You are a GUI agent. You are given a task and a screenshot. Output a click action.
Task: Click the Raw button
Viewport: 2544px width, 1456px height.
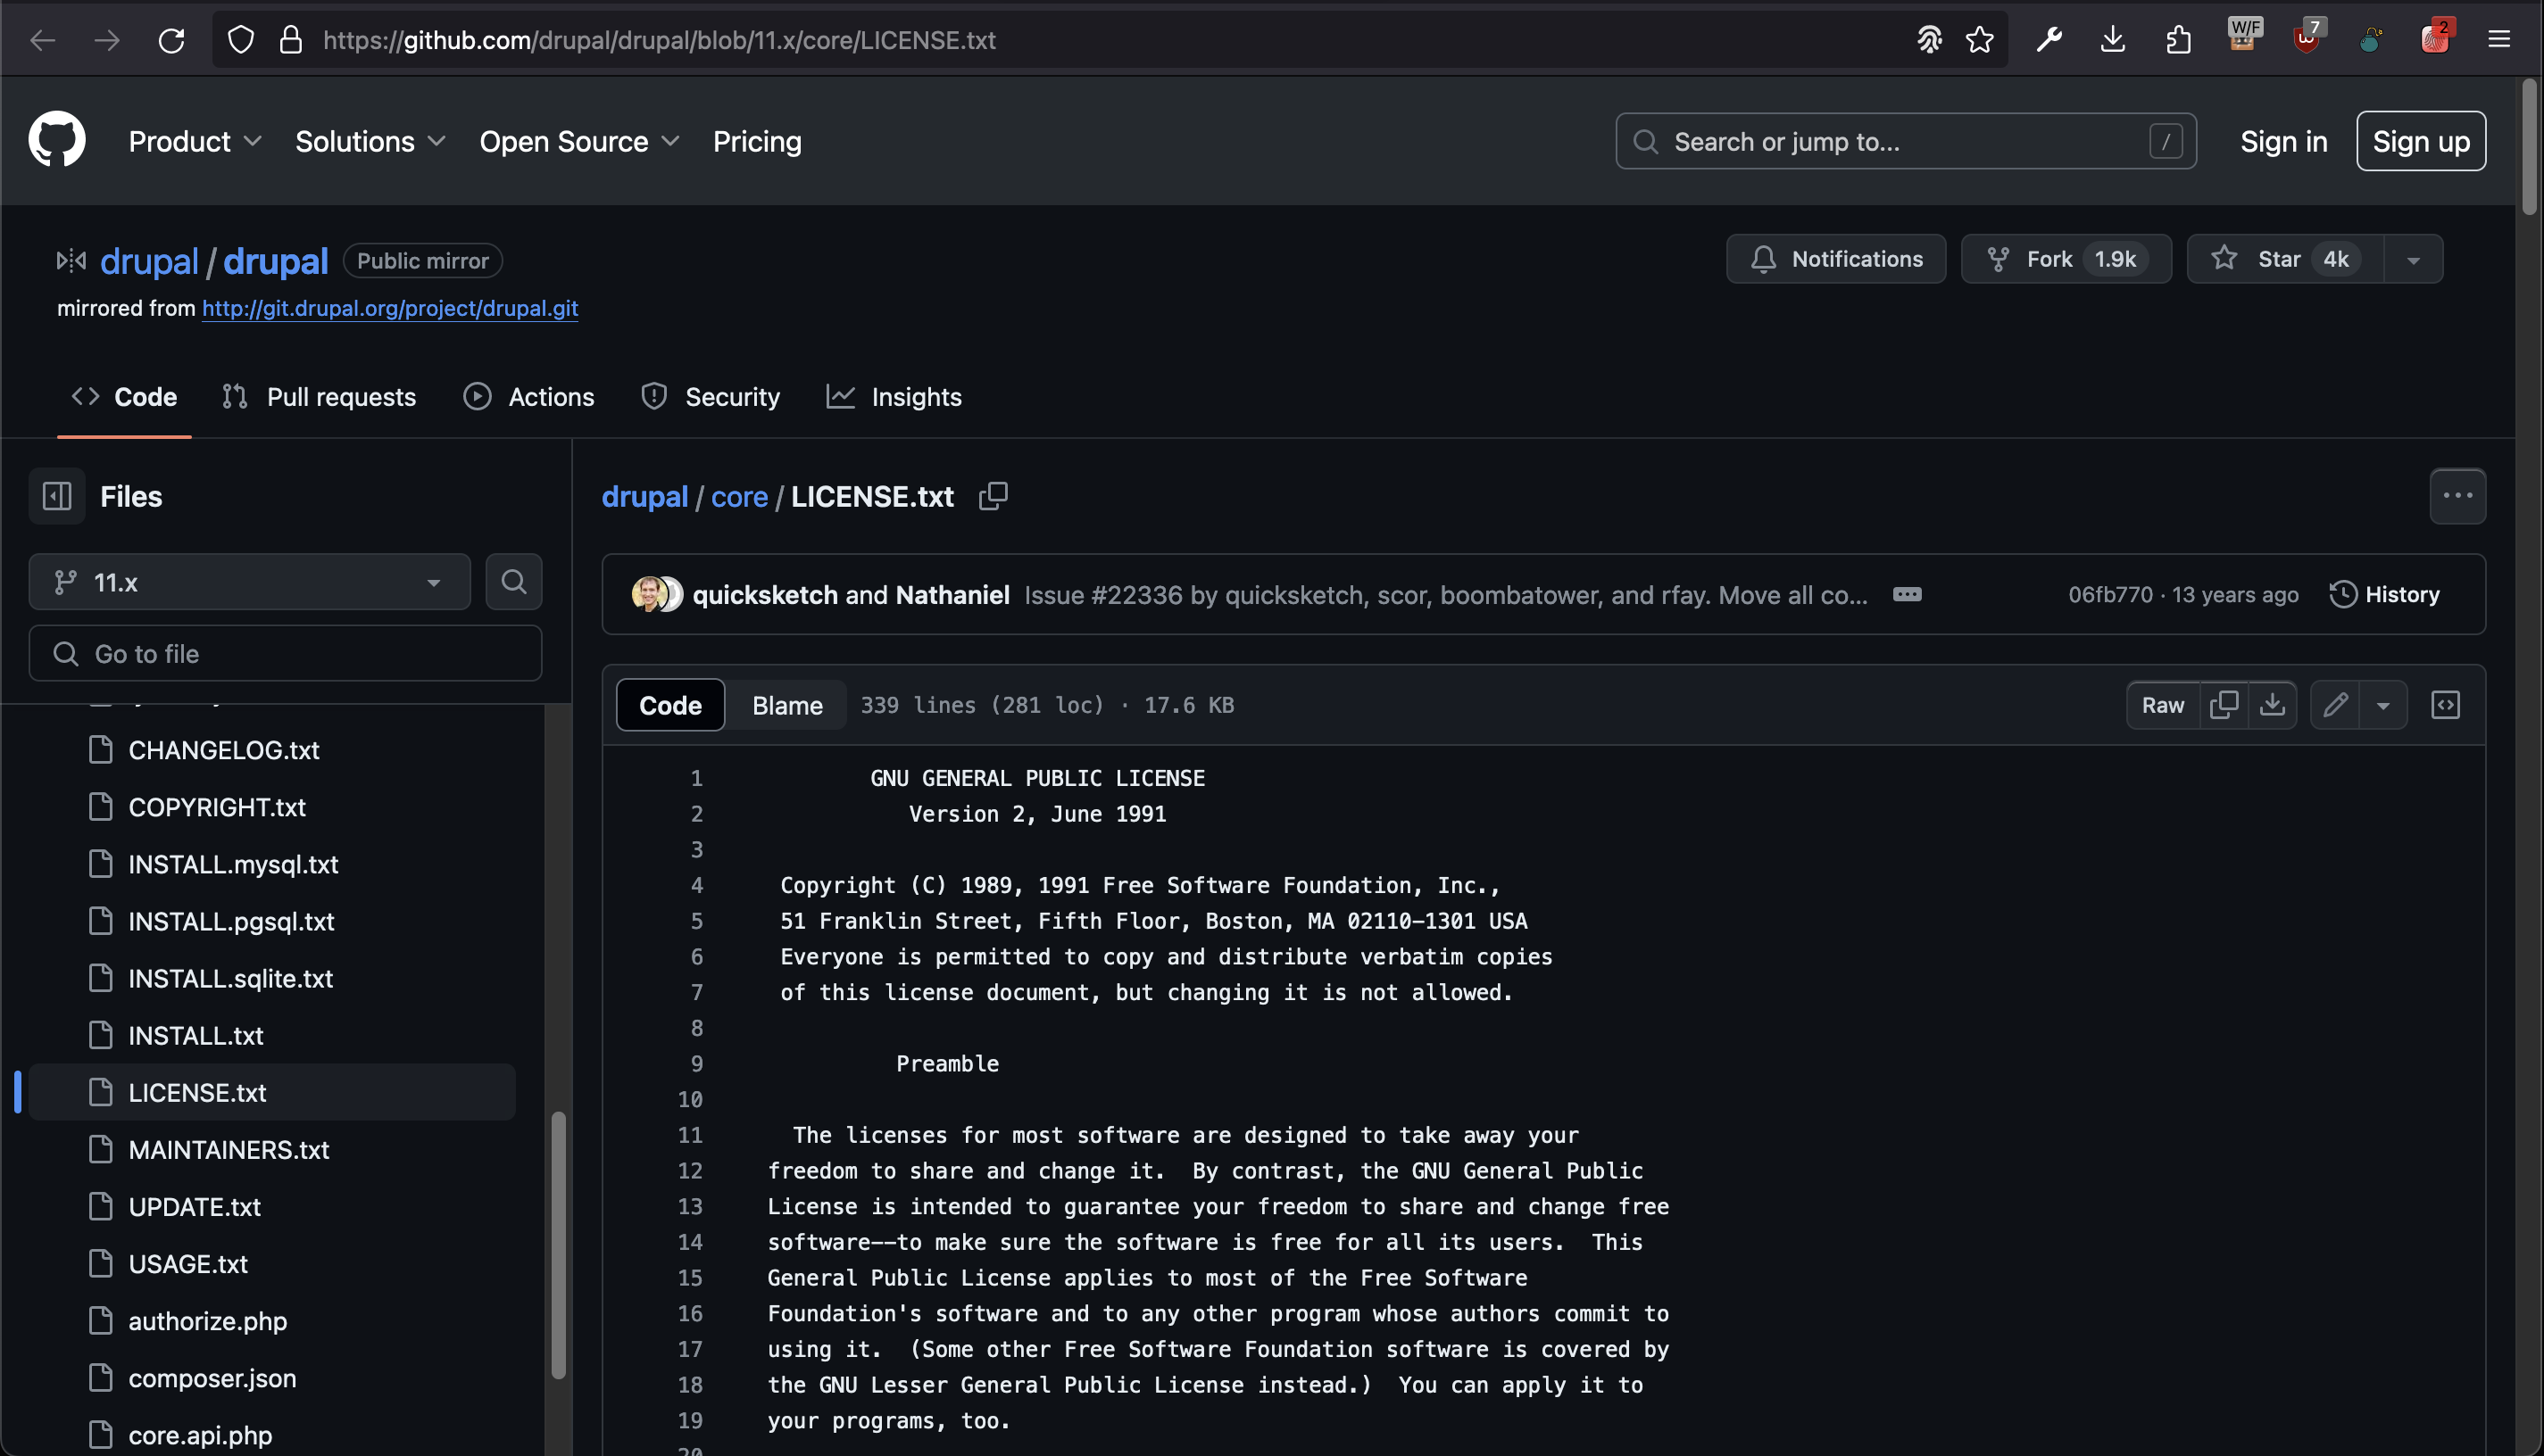[x=2162, y=705]
